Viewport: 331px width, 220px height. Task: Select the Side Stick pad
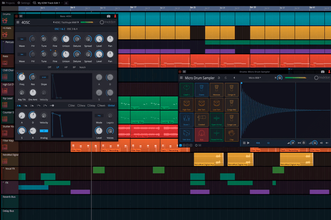[187, 134]
